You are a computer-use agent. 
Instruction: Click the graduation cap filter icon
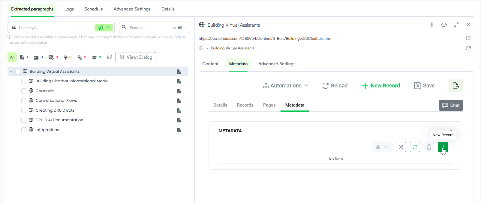click(x=96, y=57)
